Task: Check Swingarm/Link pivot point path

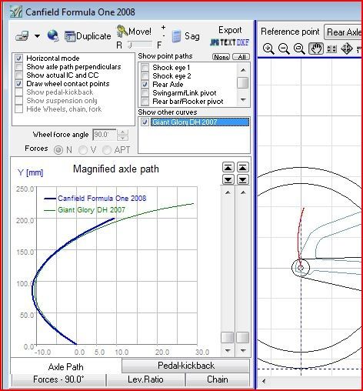Action: tap(145, 92)
